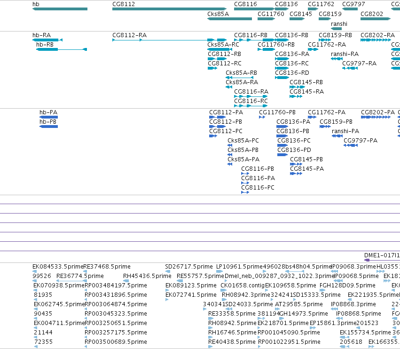Image resolution: width=400 pixels, height=349 pixels.
Task: Select the ranshi gene label
Action: pyautogui.click(x=339, y=24)
